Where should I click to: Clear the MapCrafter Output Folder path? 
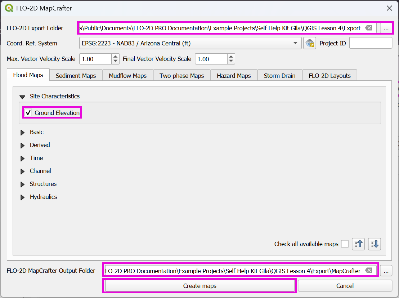(x=368, y=271)
